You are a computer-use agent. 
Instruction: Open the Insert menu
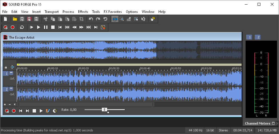coord(37,12)
